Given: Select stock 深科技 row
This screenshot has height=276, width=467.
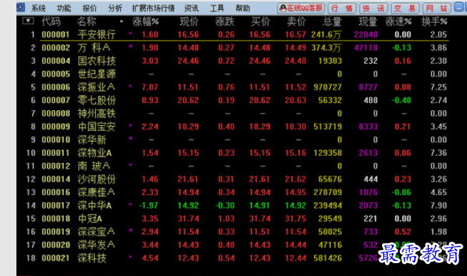Looking at the screenshot, I should pyautogui.click(x=237, y=258).
